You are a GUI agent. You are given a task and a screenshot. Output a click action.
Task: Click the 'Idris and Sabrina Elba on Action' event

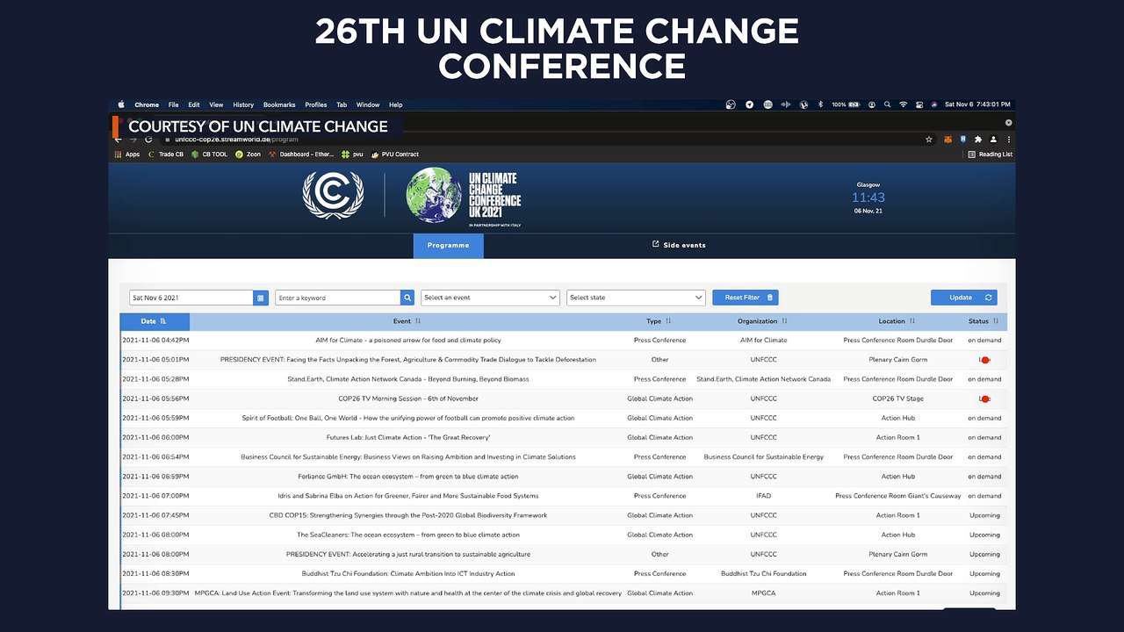(x=408, y=496)
